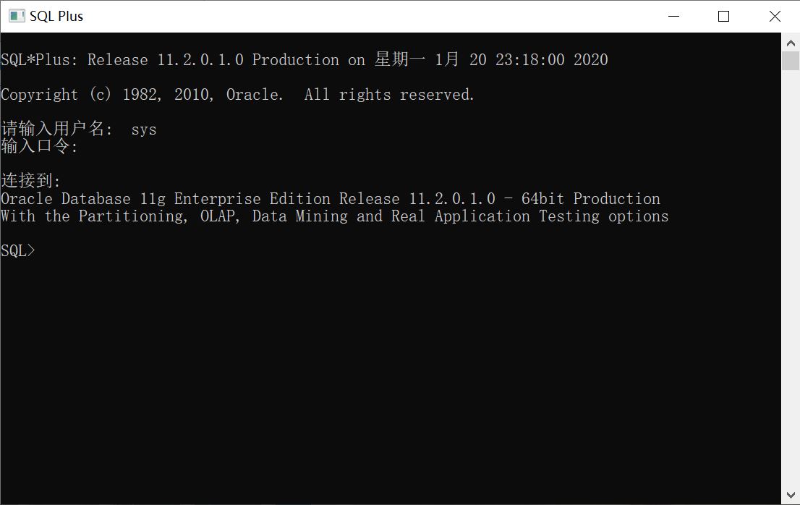Click the timestamp '23:18:00 2020'
Screen dimensions: 800x505
(x=551, y=59)
